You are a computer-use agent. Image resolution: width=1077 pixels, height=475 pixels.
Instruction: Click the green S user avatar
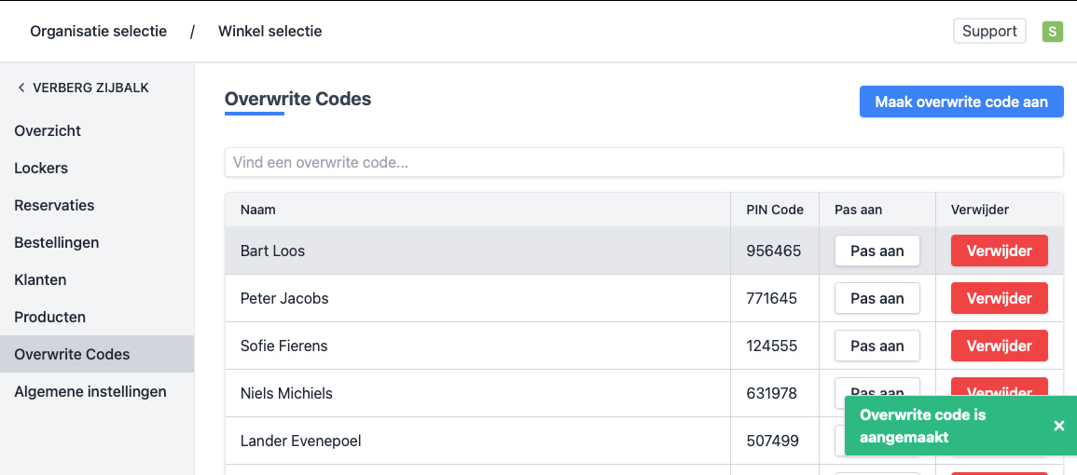(x=1052, y=32)
